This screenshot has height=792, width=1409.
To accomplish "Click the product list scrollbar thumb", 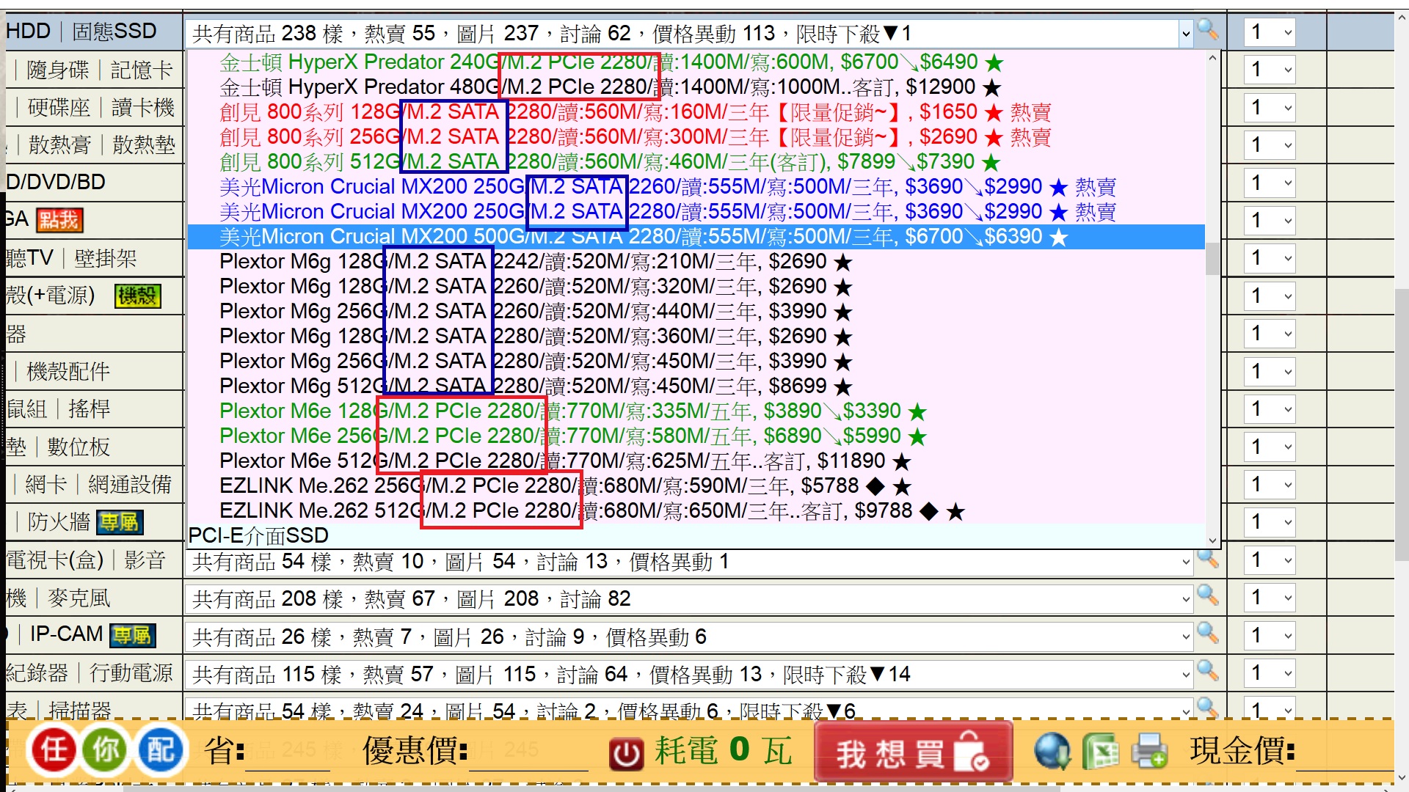I will click(1212, 259).
